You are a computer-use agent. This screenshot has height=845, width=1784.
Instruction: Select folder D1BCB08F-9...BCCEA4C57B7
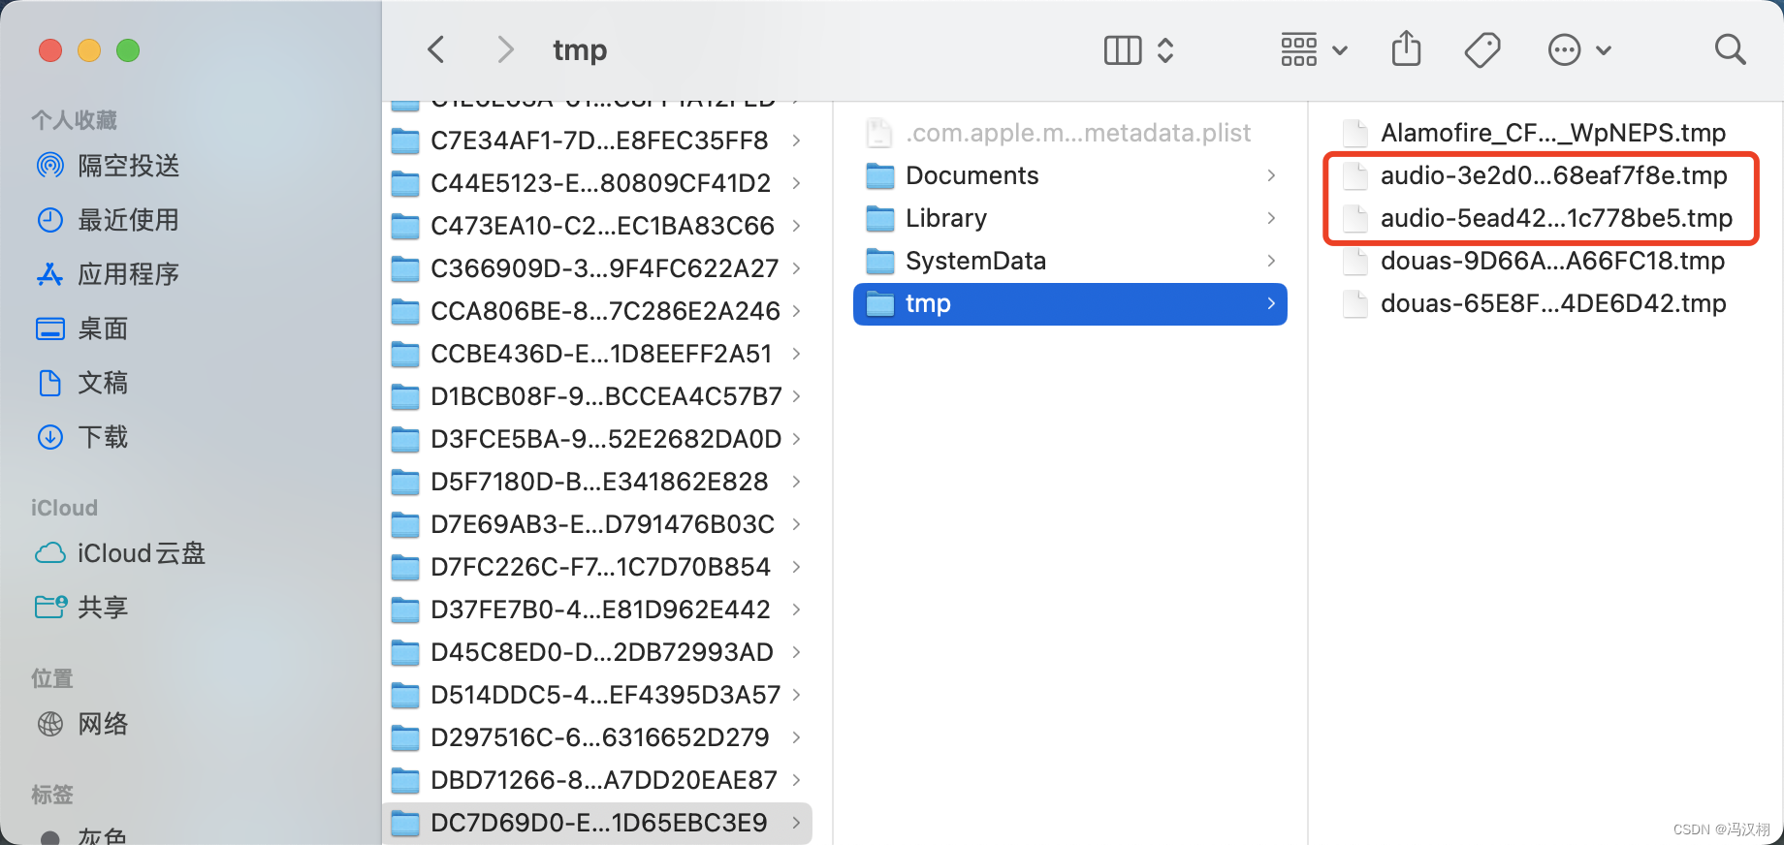point(597,396)
